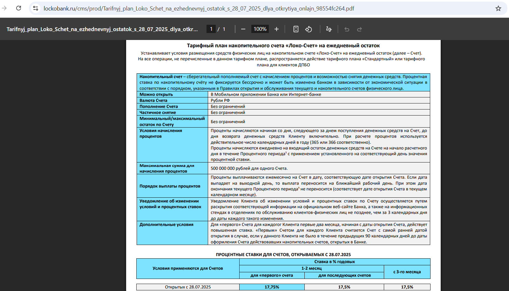The height and width of the screenshot is (291, 509).
Task: Click the 'Пополнение Счета' label
Action: 159,107
